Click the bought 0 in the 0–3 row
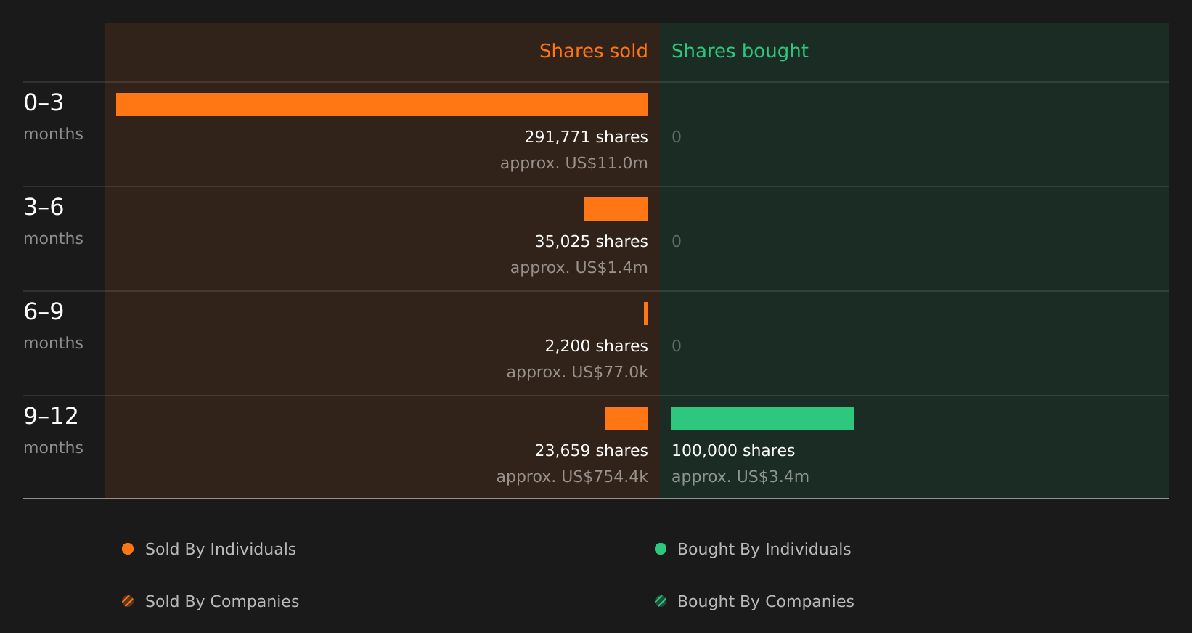The height and width of the screenshot is (633, 1192). pyautogui.click(x=677, y=137)
